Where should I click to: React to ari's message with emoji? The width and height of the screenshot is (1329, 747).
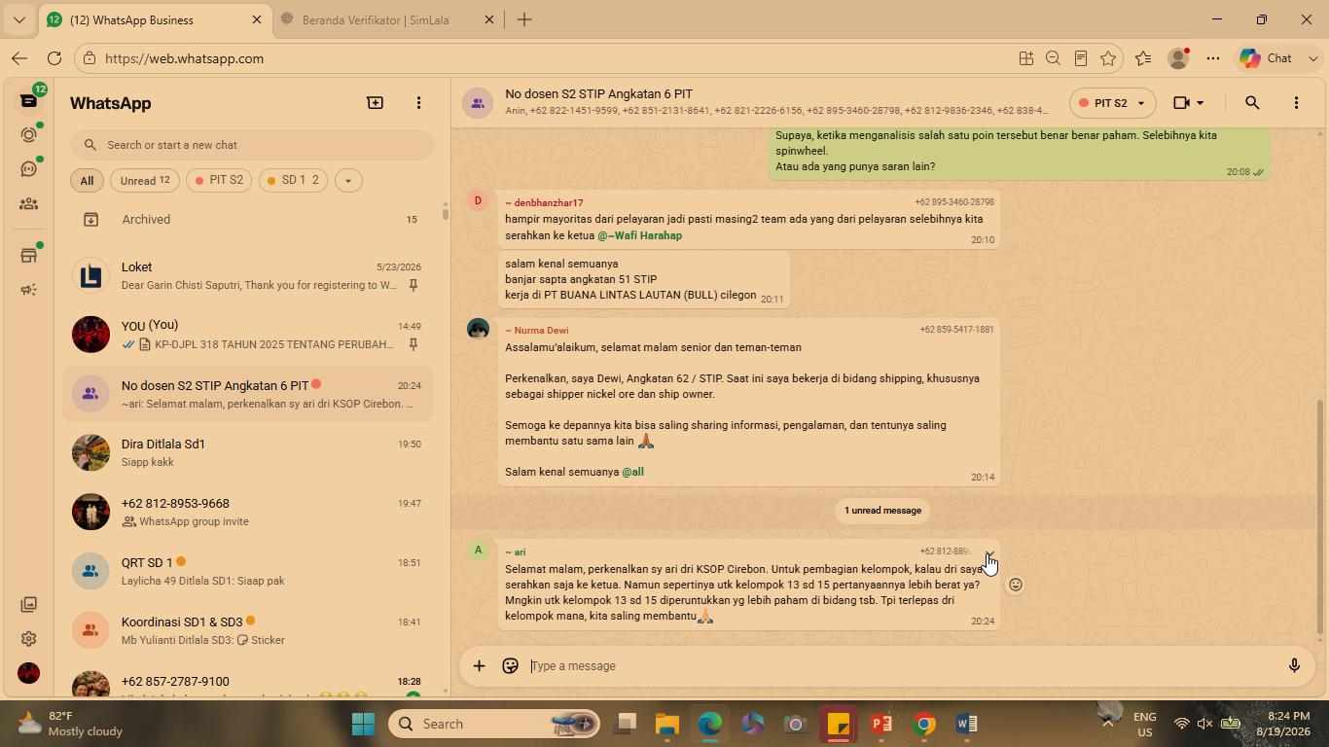[1015, 585]
